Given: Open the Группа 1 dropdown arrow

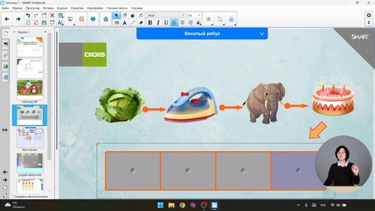Looking at the screenshot, I should (x=45, y=32).
